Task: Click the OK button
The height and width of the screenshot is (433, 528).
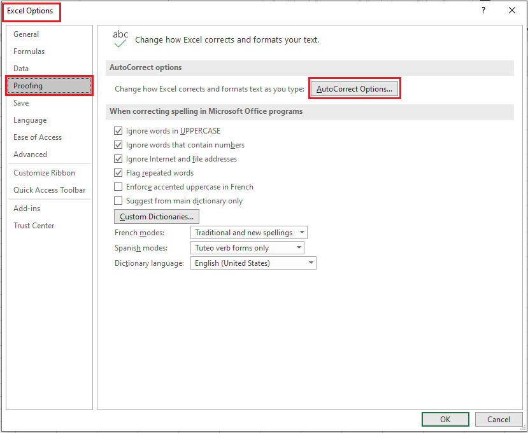Action: tap(445, 419)
